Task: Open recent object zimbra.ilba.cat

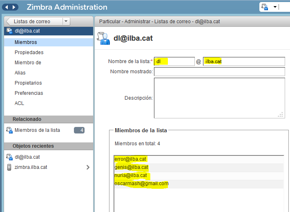Action: [31, 167]
